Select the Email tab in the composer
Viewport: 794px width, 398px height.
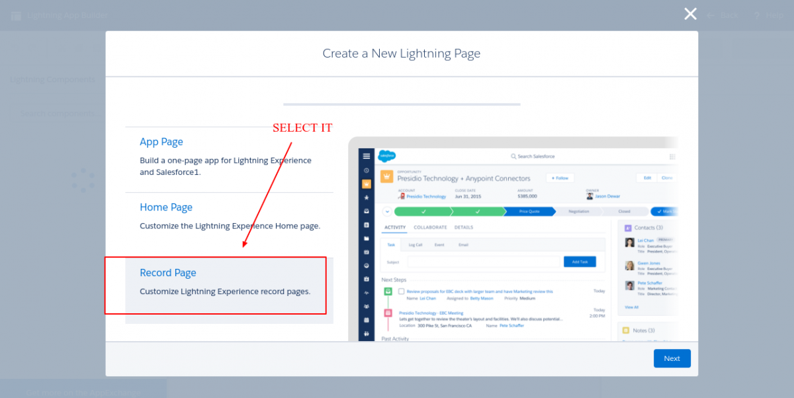(463, 245)
